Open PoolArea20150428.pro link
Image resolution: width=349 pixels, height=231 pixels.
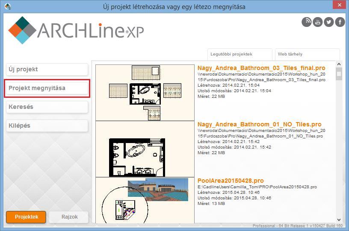(x=231, y=181)
